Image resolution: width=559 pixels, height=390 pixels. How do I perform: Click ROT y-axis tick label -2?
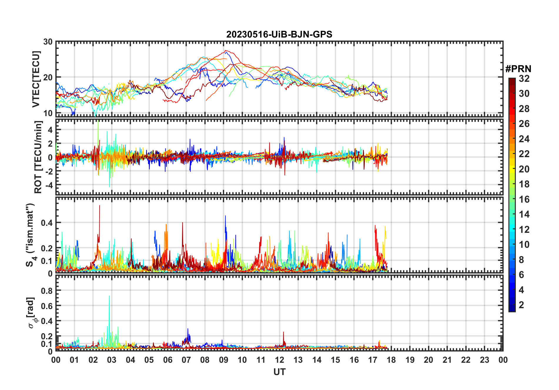point(49,171)
